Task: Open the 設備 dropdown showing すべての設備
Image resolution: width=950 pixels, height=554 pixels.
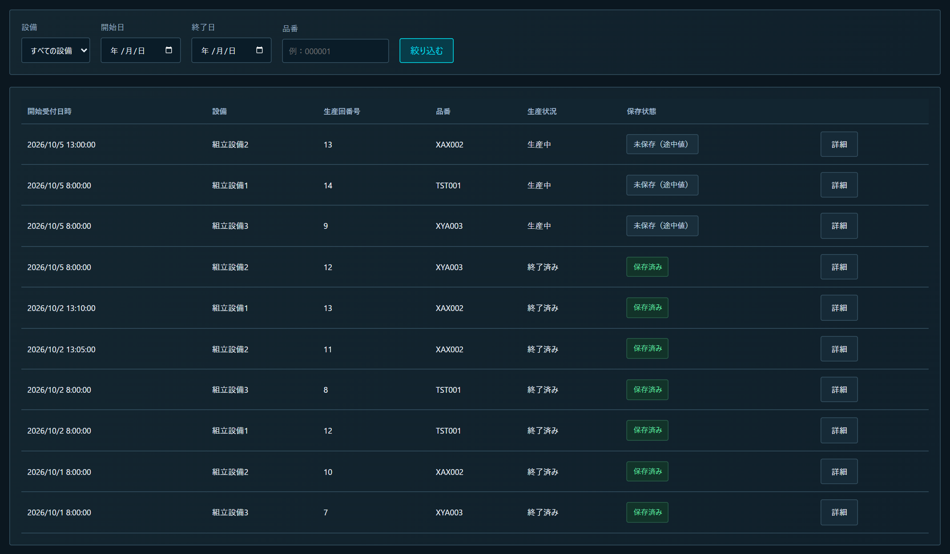Action: (x=56, y=50)
